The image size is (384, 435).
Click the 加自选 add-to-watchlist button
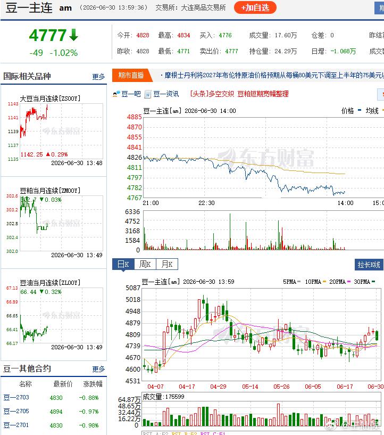pyautogui.click(x=255, y=7)
